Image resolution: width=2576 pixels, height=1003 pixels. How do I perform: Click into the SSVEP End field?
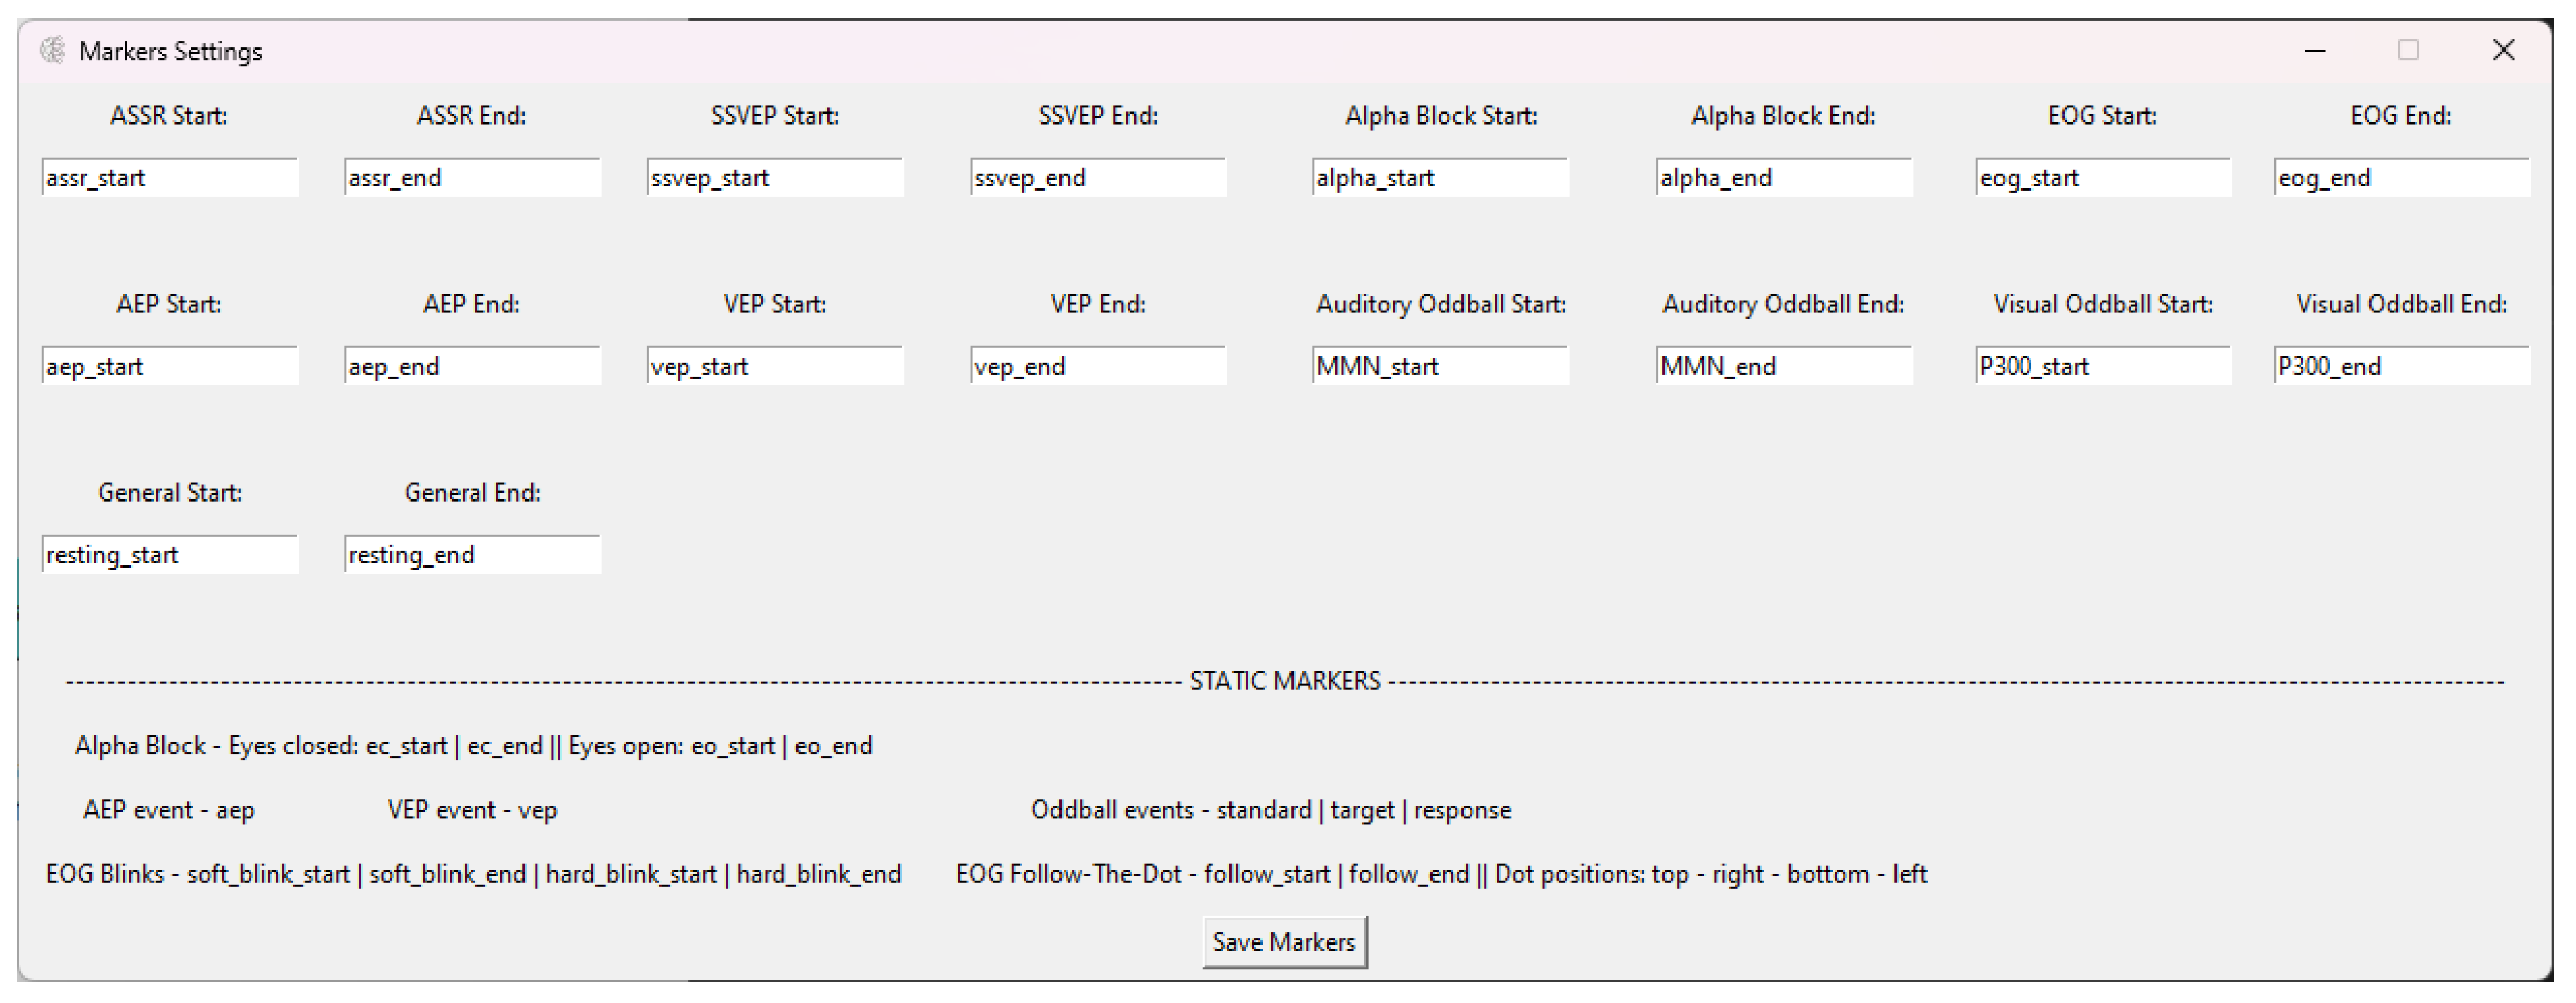[x=1098, y=177]
